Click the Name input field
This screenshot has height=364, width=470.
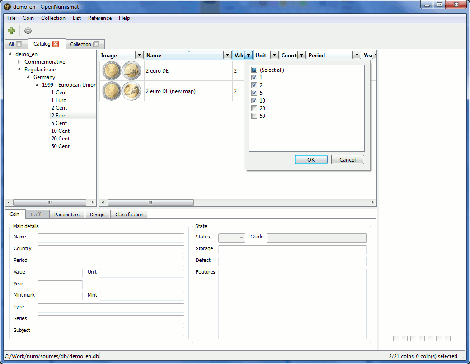[111, 238]
